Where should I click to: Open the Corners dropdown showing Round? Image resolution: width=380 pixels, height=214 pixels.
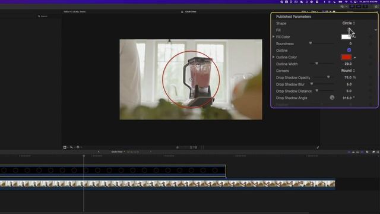click(348, 71)
